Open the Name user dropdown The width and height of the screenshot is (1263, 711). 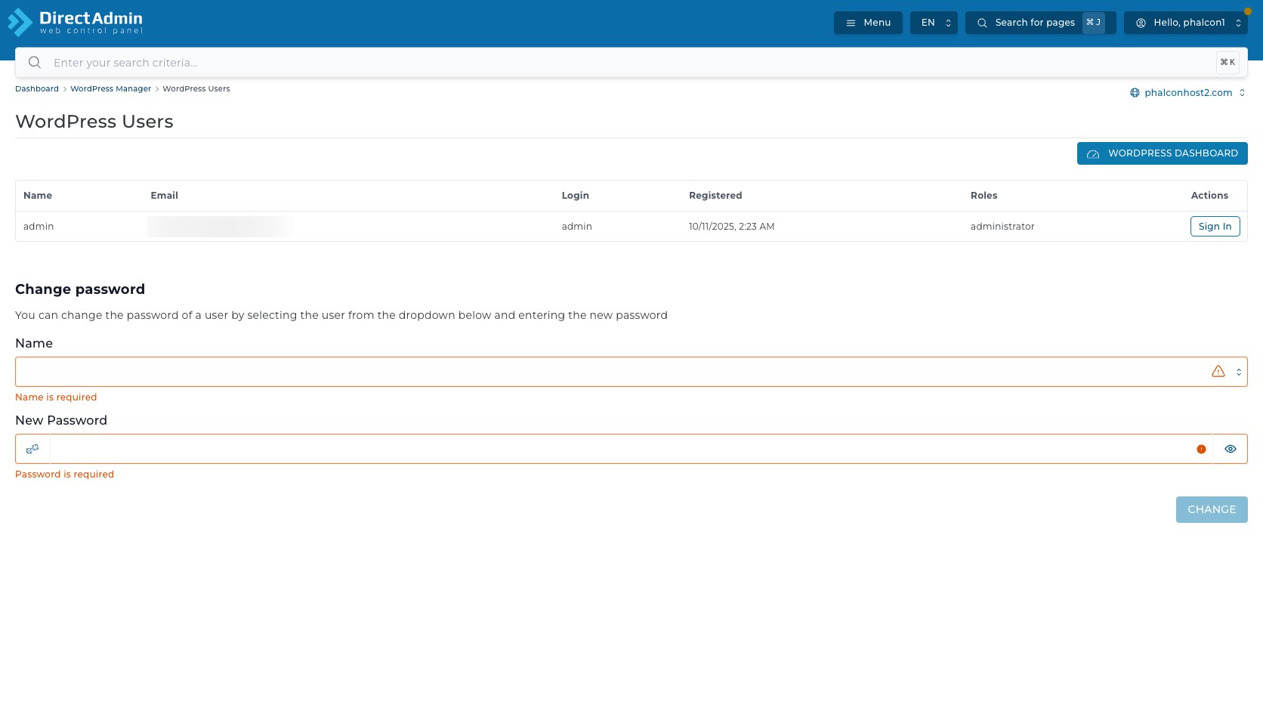[631, 372]
